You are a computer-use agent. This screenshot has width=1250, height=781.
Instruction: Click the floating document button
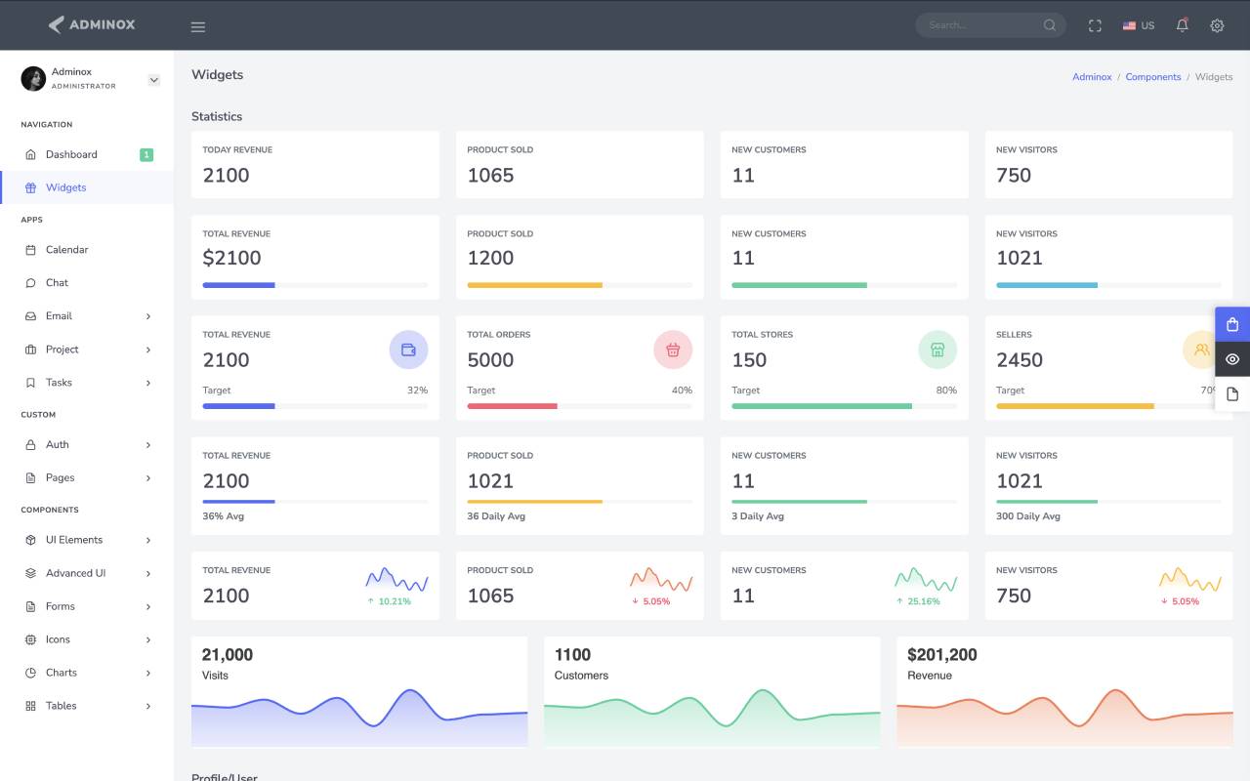(x=1232, y=394)
